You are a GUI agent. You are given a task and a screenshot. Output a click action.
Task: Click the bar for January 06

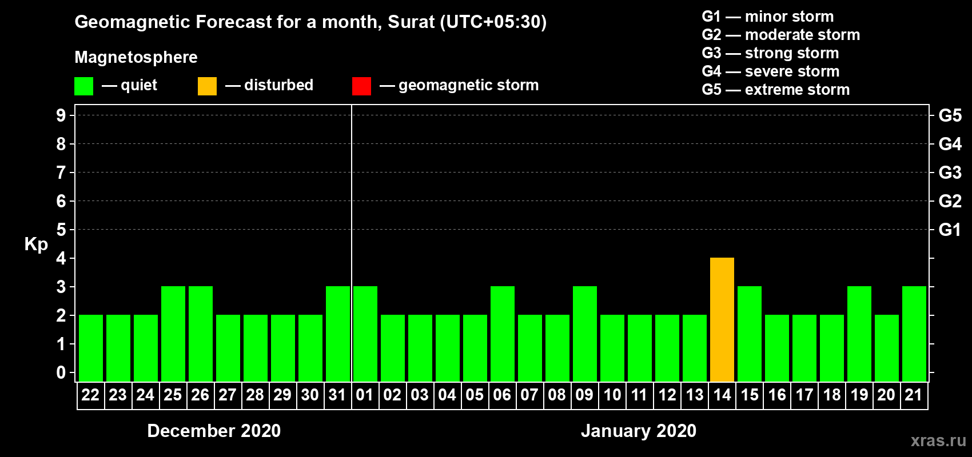click(x=503, y=334)
